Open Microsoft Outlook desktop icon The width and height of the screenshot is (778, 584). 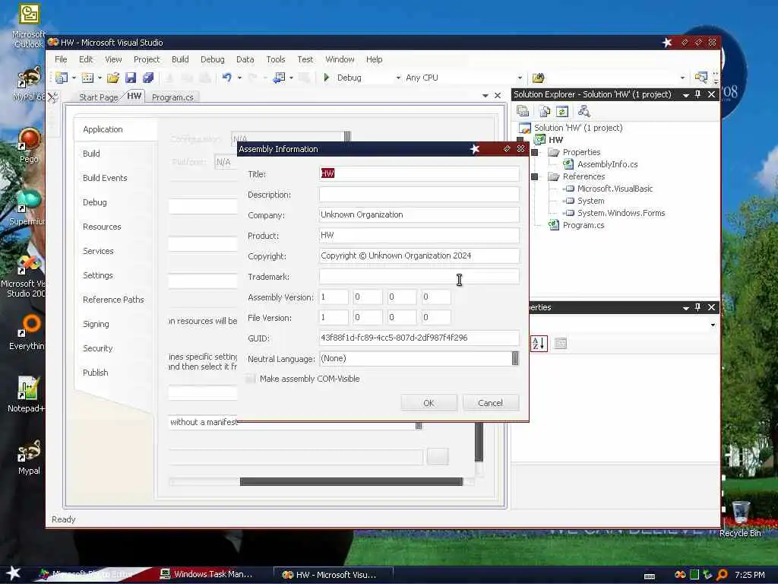(29, 26)
